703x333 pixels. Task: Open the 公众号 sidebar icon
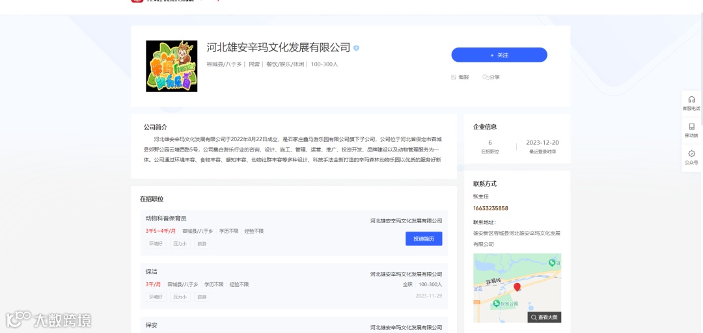point(691,153)
